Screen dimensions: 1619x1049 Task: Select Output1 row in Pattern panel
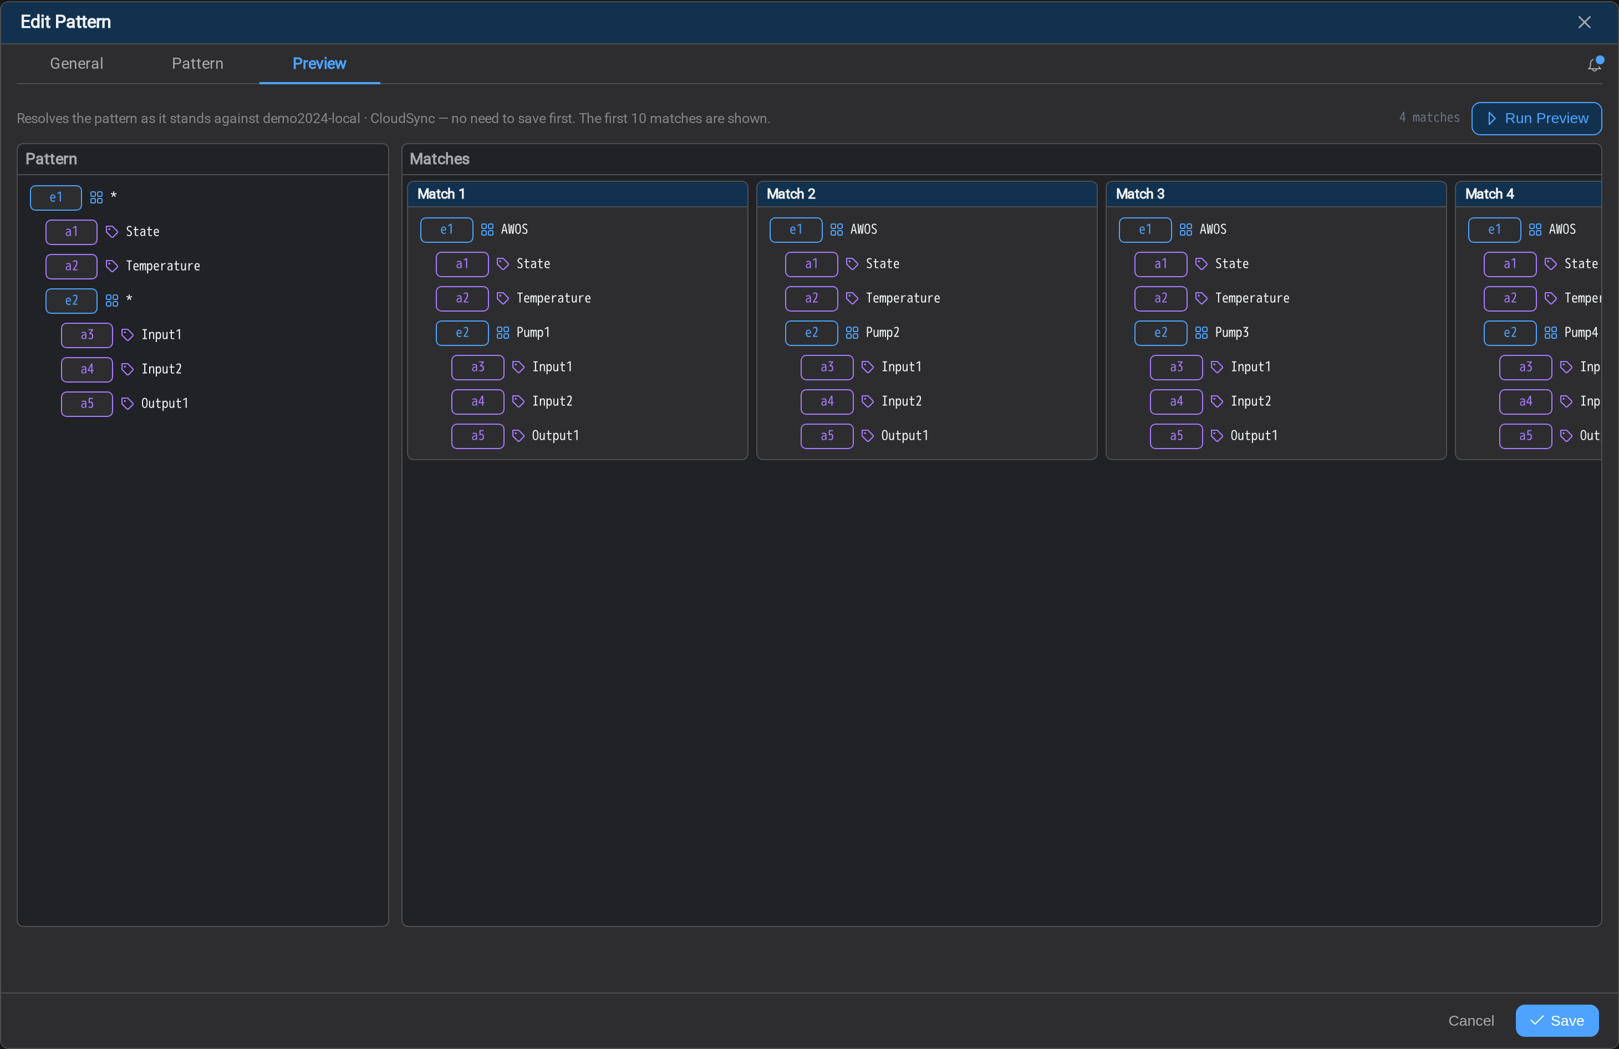(x=165, y=404)
